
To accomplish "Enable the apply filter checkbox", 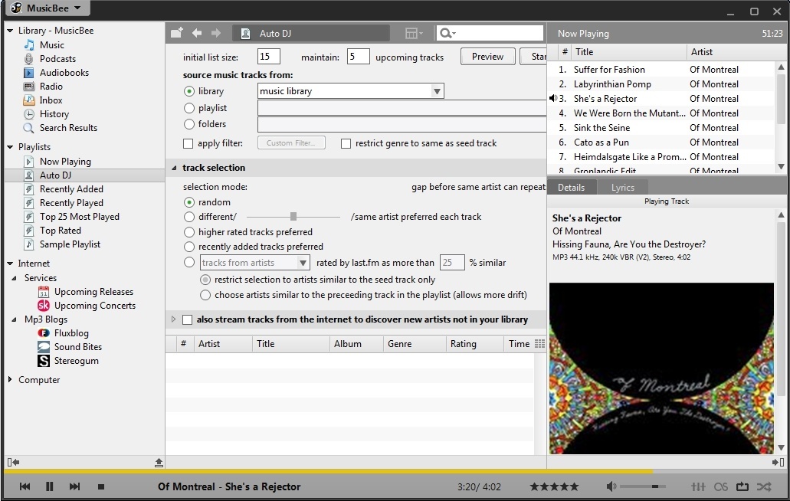I will [188, 143].
